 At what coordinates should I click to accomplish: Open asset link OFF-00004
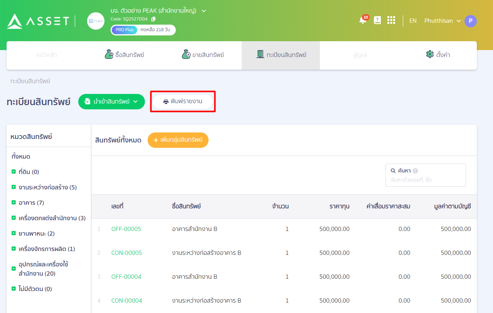tap(126, 277)
